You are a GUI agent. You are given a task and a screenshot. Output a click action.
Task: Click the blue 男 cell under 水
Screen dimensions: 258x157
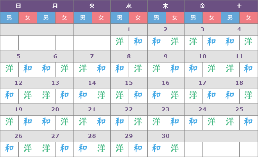[120, 18]
